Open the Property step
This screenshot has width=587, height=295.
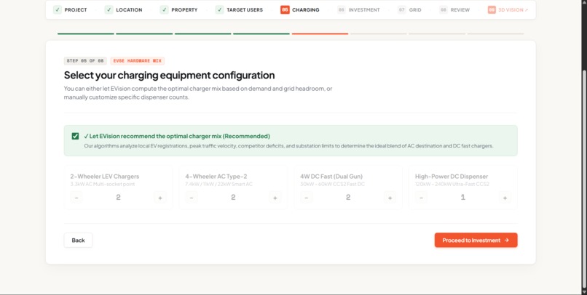(179, 9)
